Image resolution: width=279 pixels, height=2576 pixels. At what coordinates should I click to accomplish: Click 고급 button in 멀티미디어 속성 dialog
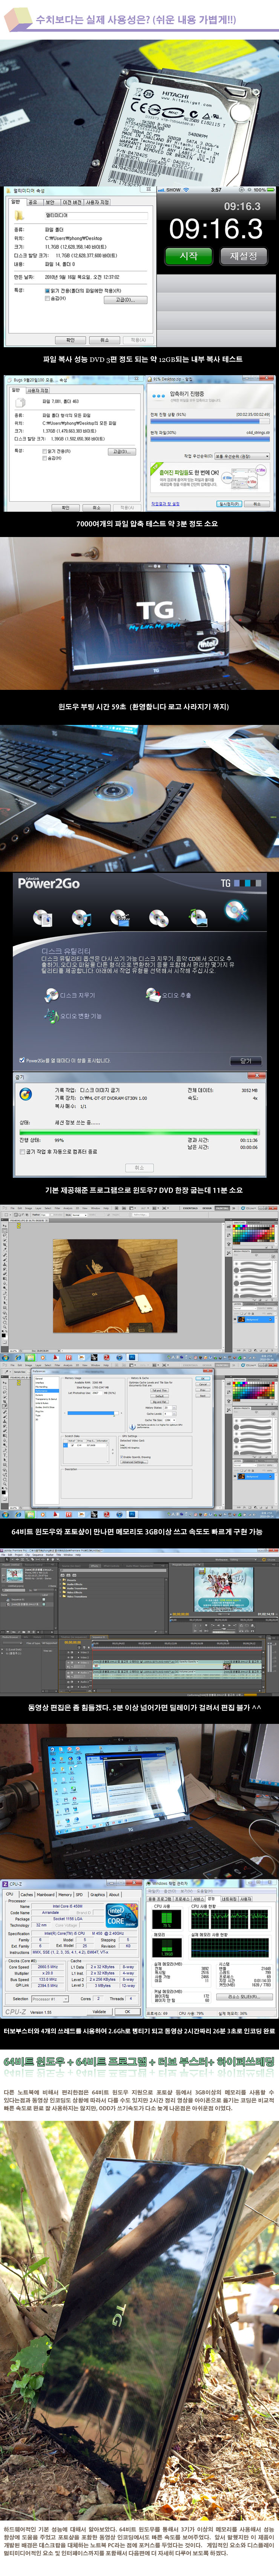point(125,300)
